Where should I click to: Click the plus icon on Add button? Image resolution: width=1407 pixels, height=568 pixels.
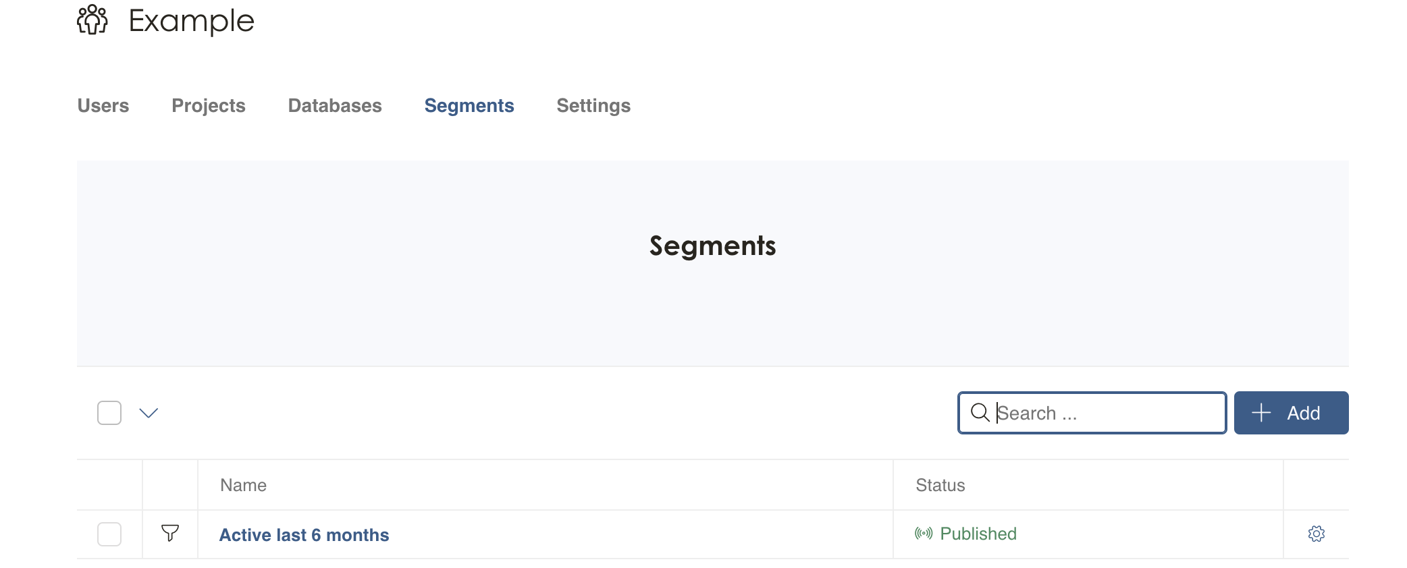coord(1260,413)
